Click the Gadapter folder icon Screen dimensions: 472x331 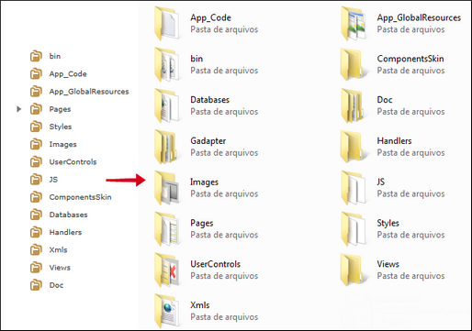[x=167, y=147]
